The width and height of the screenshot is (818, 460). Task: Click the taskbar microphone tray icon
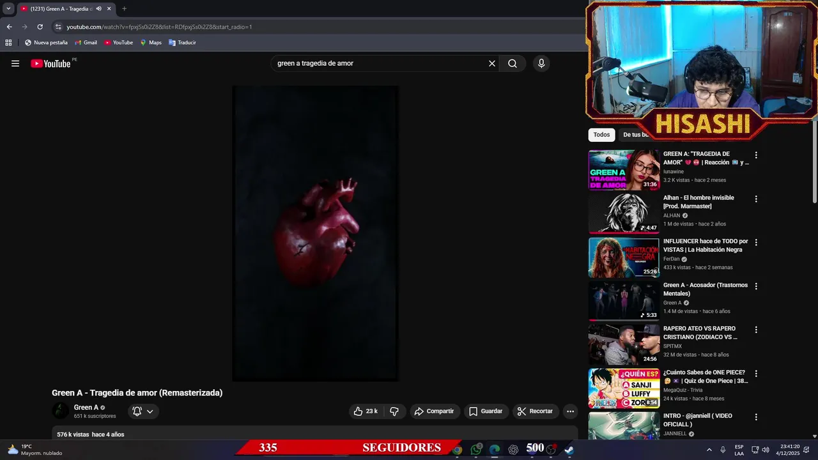tap(723, 450)
